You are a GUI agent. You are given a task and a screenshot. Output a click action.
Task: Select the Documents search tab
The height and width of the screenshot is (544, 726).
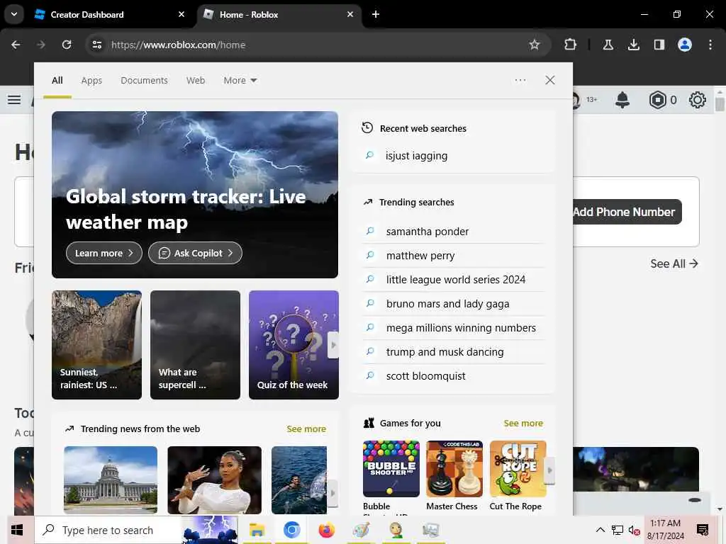(144, 81)
